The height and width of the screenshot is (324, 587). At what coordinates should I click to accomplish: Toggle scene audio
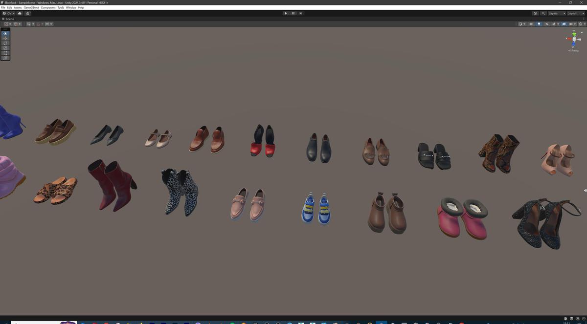pos(547,23)
